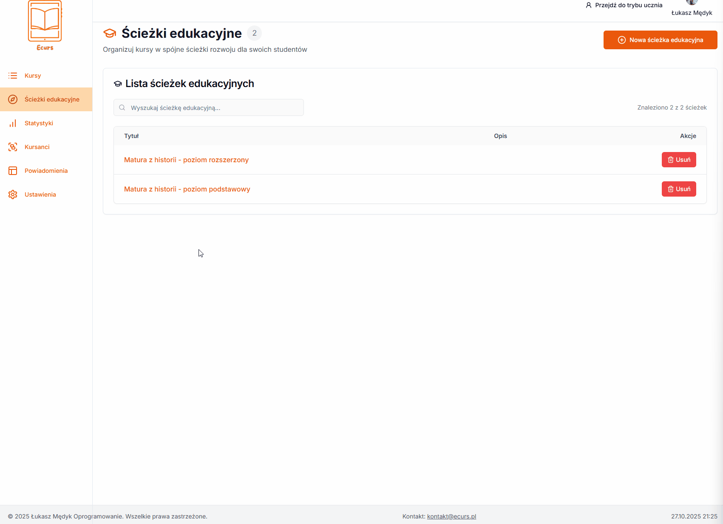The height and width of the screenshot is (524, 723).
Task: Click the graduation cap icon next to page title
Action: (x=110, y=33)
